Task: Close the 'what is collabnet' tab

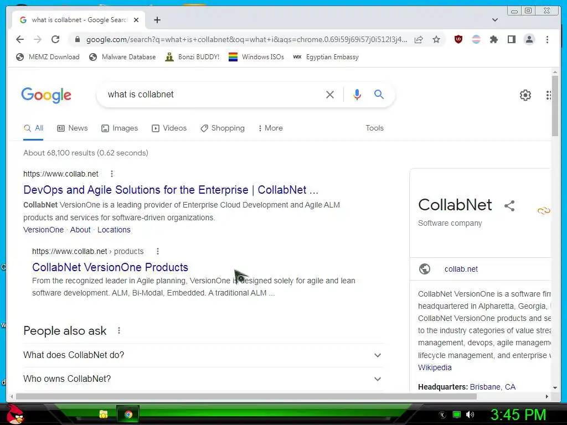Action: pyautogui.click(x=136, y=20)
